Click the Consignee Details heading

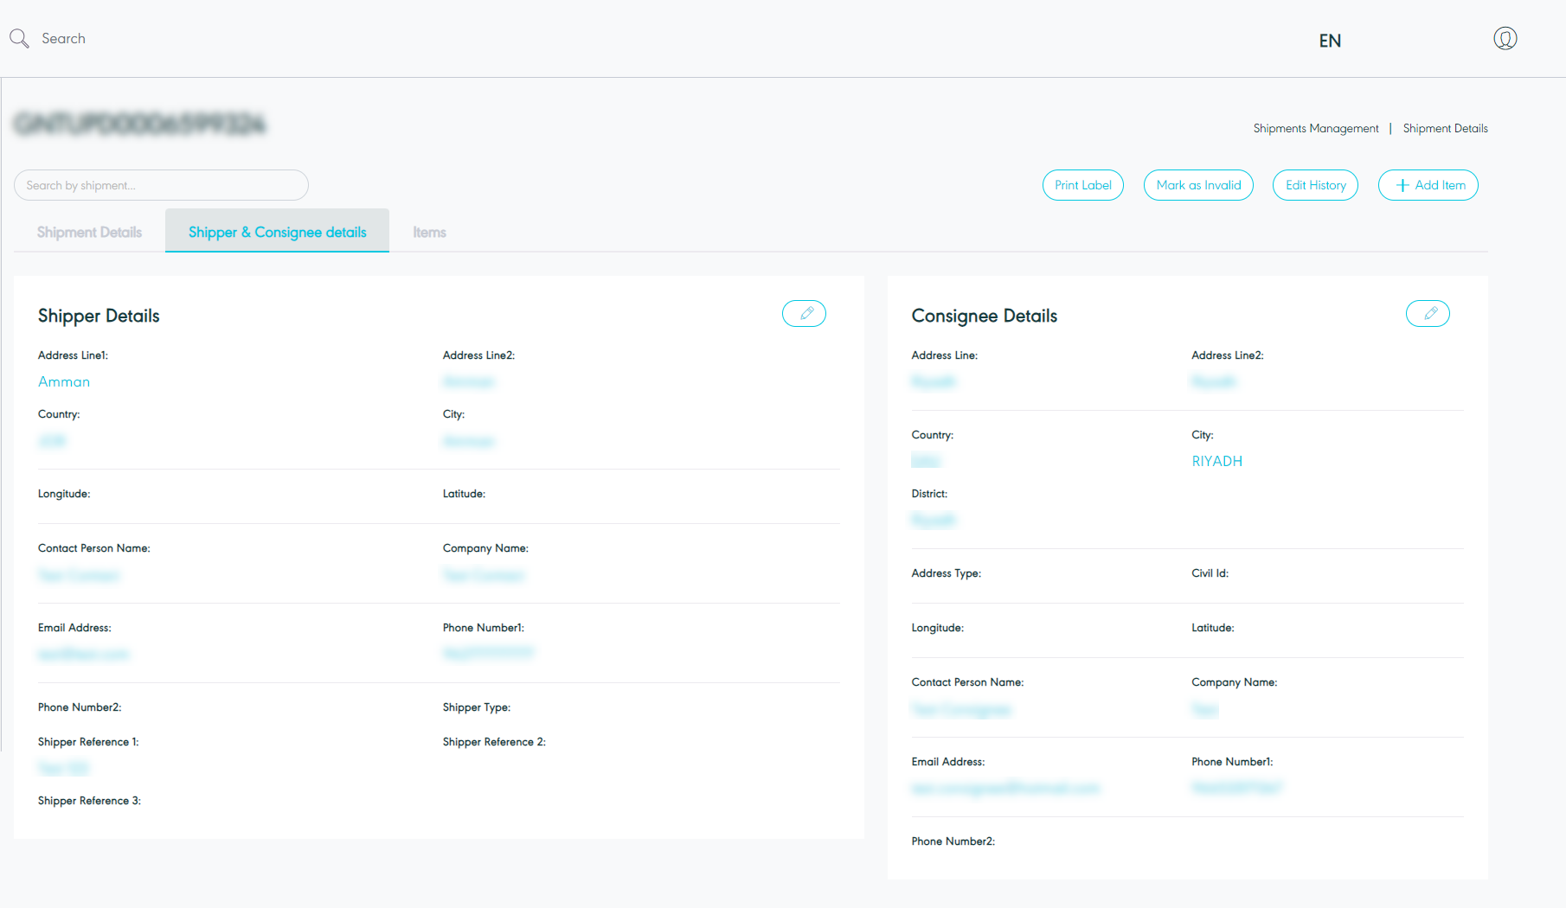[x=984, y=316]
